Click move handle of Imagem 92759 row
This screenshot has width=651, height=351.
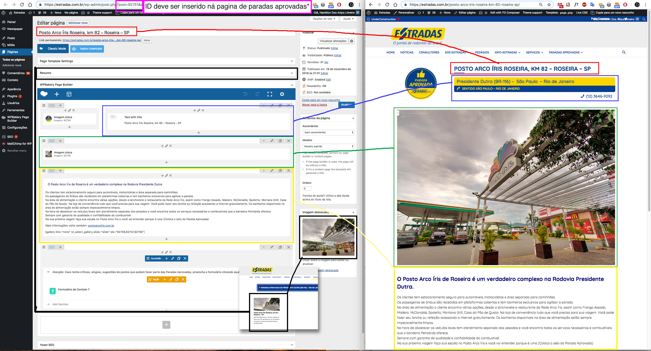[x=44, y=141]
